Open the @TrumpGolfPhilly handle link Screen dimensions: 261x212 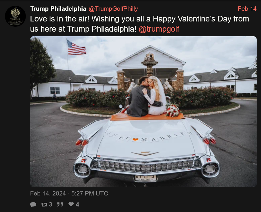[x=113, y=9]
